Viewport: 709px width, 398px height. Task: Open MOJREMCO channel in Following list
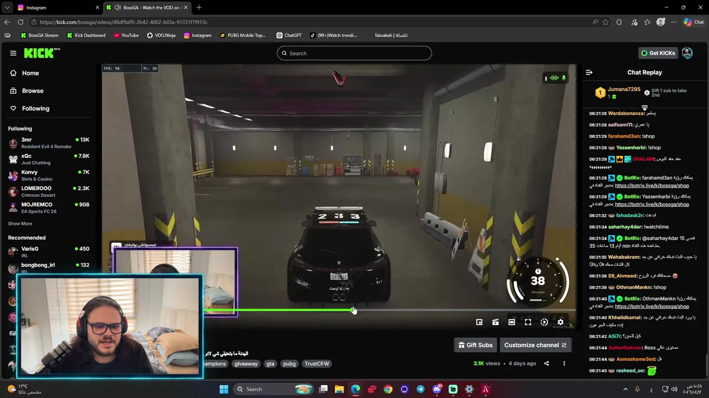click(x=49, y=208)
